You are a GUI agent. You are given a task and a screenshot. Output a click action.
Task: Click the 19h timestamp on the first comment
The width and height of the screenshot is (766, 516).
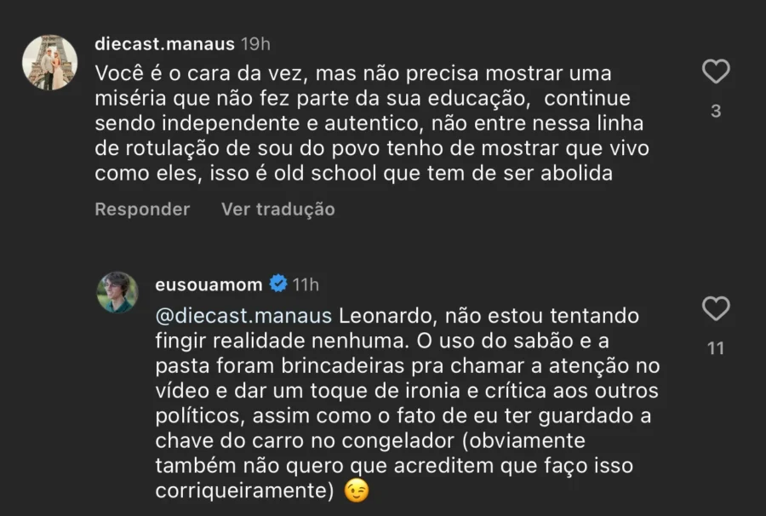[x=255, y=43]
